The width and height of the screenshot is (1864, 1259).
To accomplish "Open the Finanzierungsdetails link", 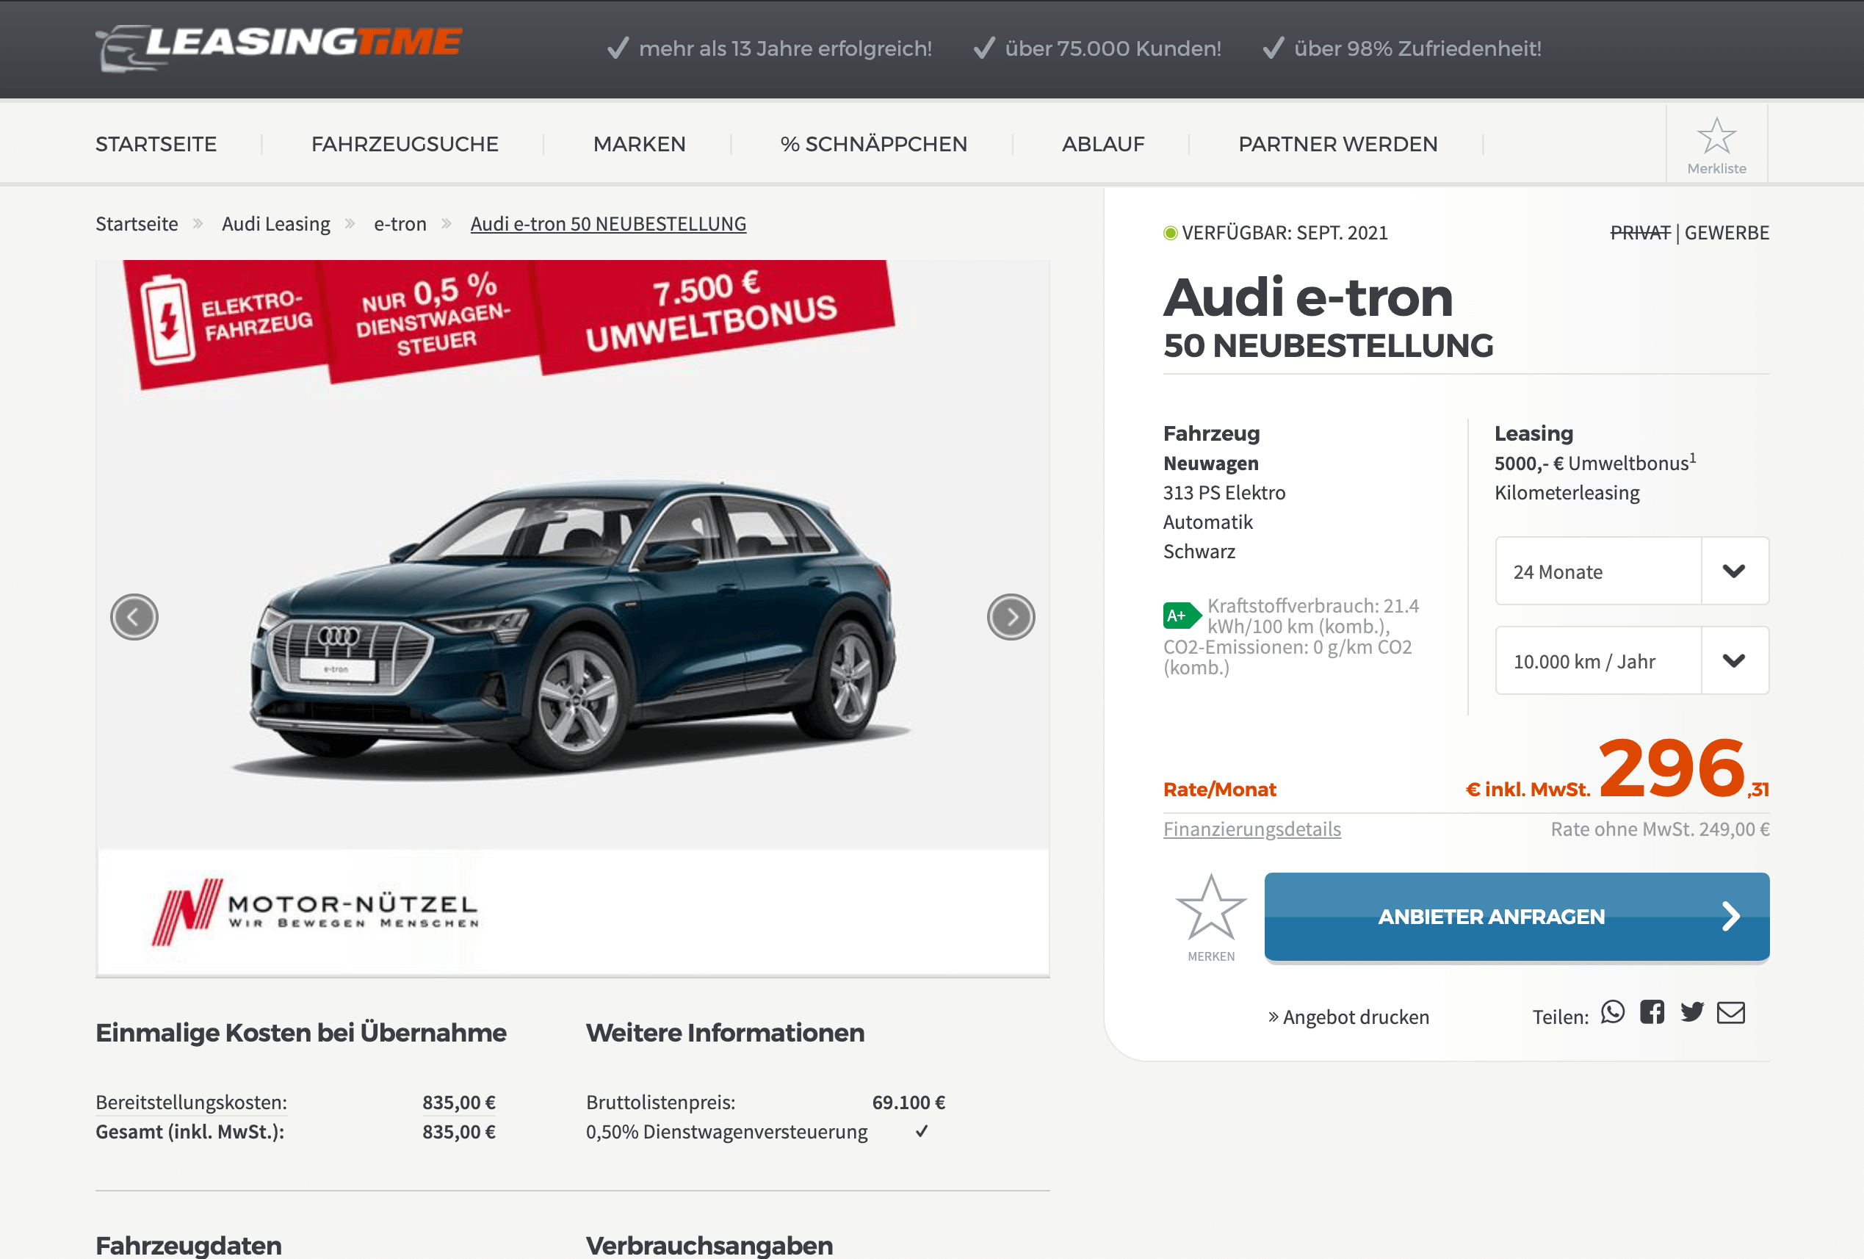I will [1252, 829].
